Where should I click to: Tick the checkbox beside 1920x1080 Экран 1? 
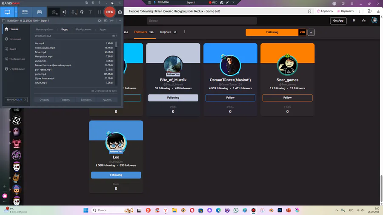tap(4, 21)
